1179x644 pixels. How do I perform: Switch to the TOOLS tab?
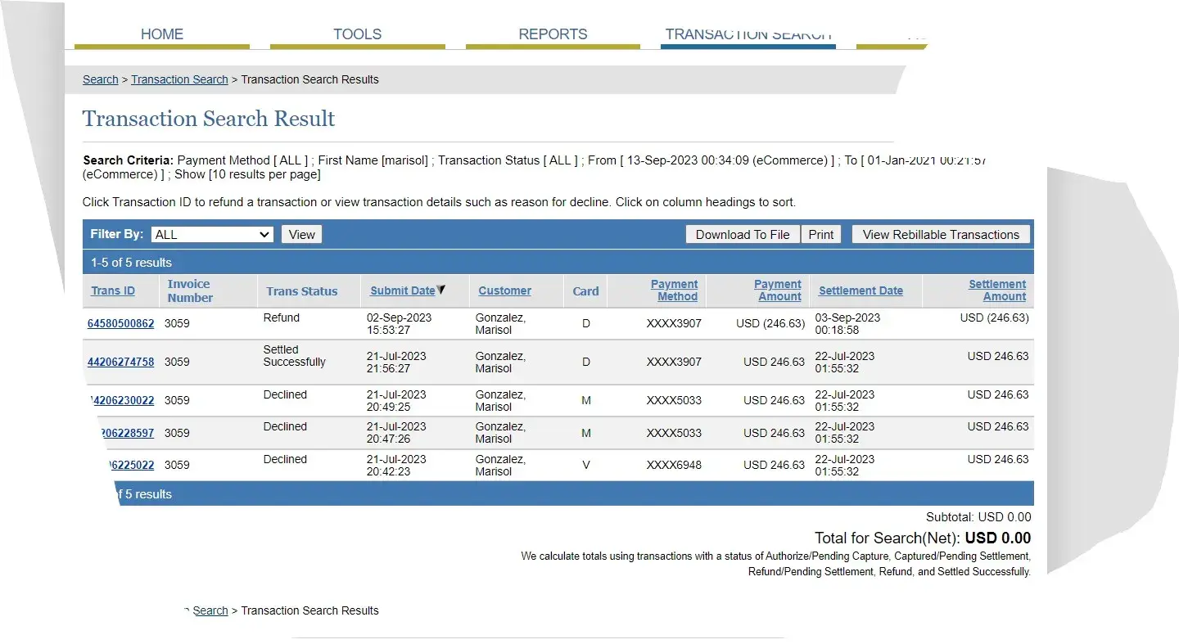[357, 34]
